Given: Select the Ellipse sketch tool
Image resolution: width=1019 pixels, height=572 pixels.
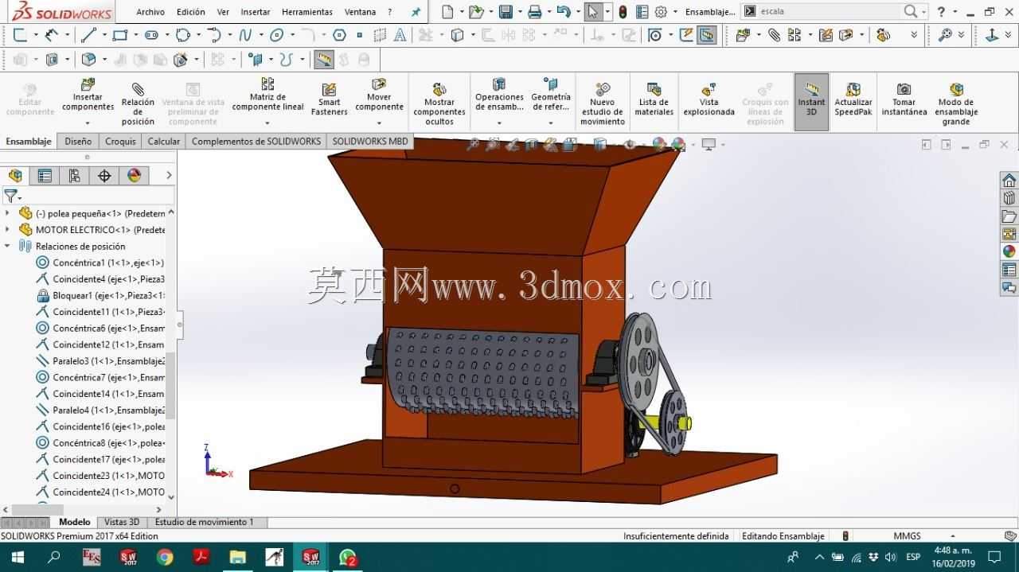Looking at the screenshot, I should click(277, 35).
